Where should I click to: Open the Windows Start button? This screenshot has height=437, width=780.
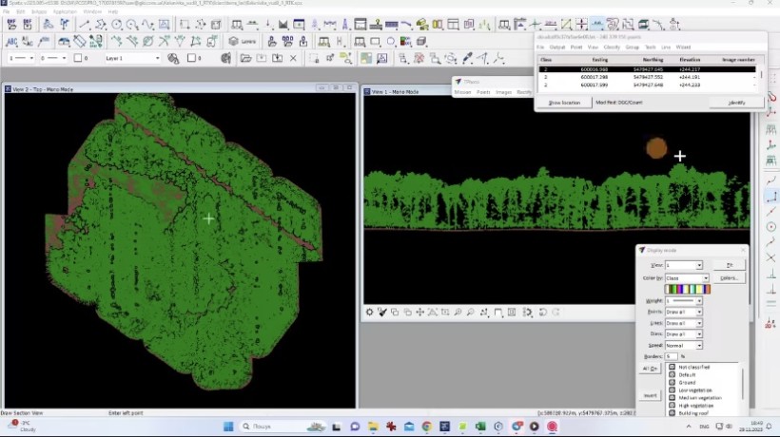click(x=229, y=427)
